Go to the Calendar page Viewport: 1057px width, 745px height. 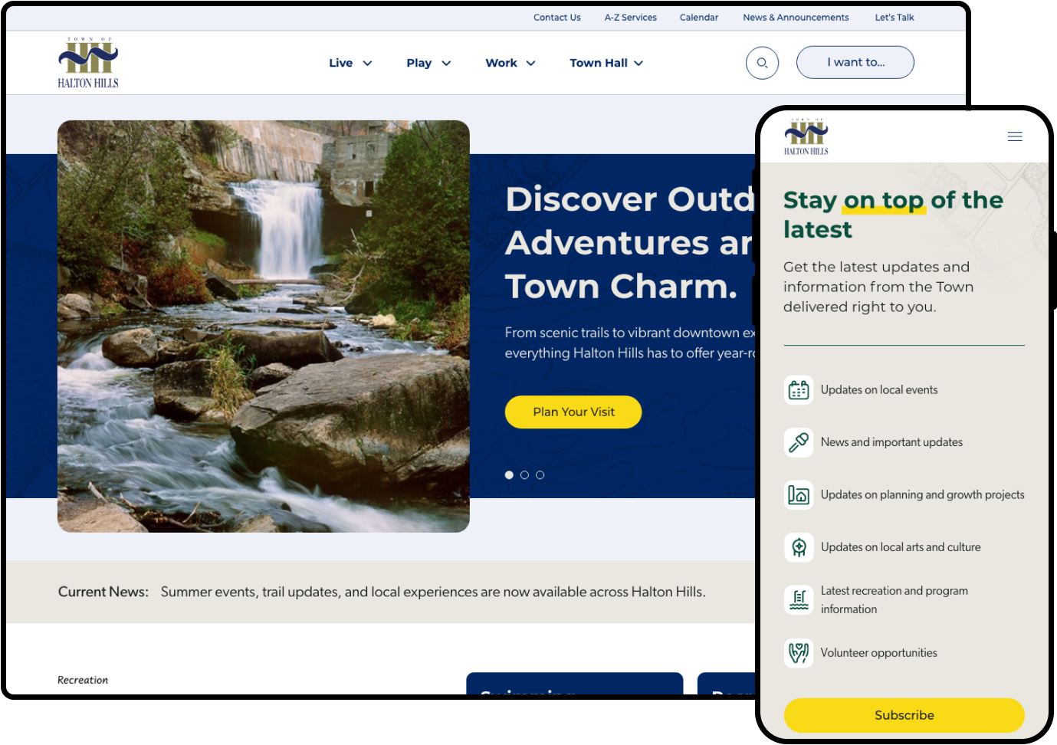click(x=699, y=18)
